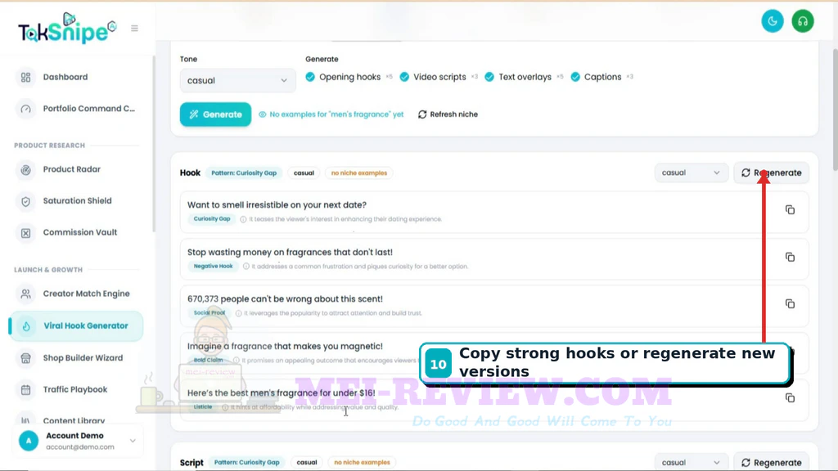Regenerate the Script section
This screenshot has height=471, width=838.
point(771,463)
